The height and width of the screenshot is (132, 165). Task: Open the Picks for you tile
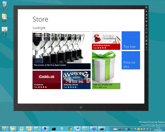click(x=131, y=60)
